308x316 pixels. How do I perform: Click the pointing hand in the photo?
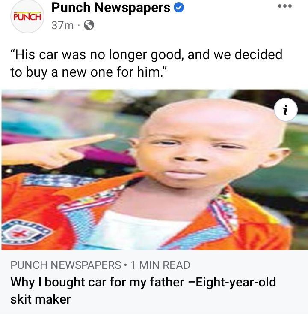(58, 150)
